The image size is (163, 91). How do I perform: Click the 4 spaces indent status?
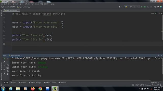point(148,85)
